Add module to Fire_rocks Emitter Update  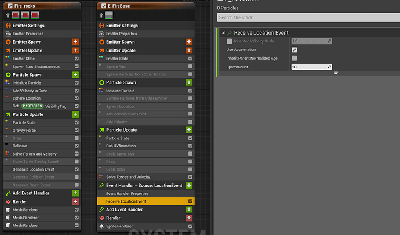pos(75,50)
